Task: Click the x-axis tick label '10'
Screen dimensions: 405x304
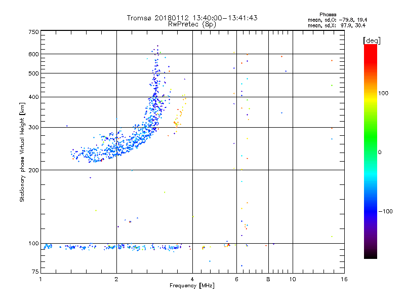Action: [293, 279]
